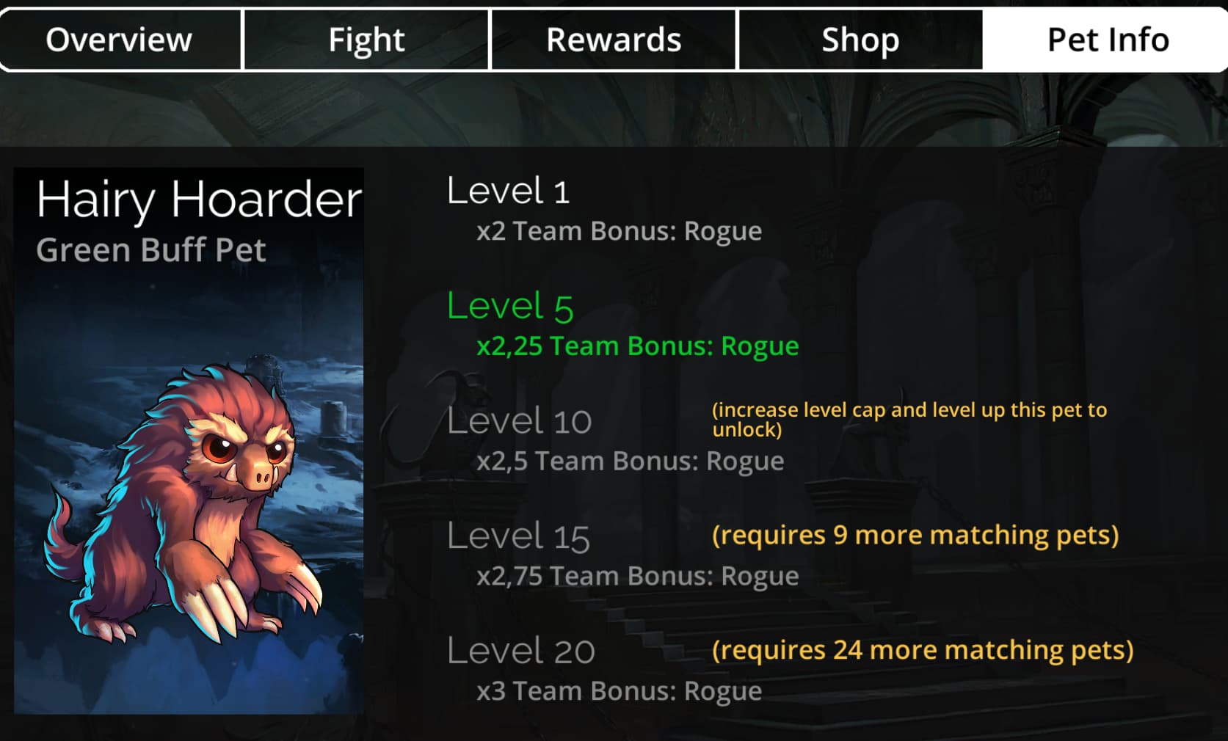Select the Level 10 heading

(519, 421)
